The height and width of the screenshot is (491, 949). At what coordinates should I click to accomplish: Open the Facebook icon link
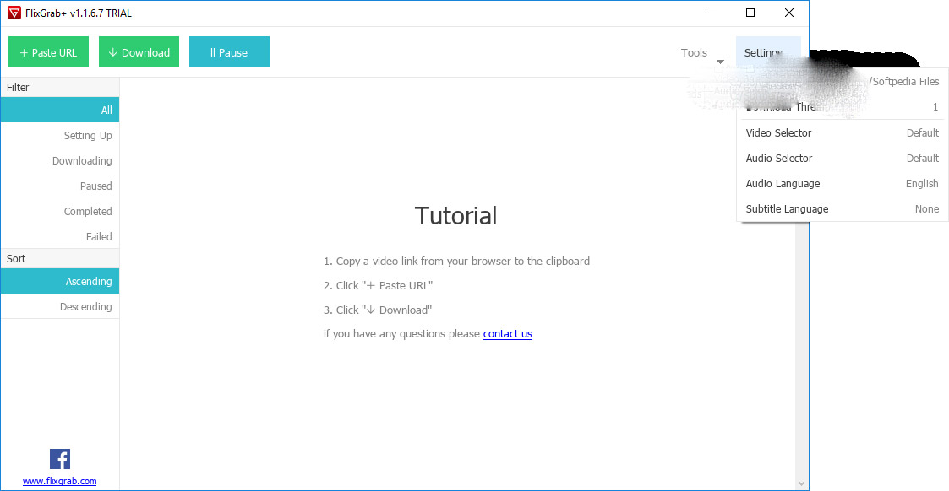coord(60,459)
